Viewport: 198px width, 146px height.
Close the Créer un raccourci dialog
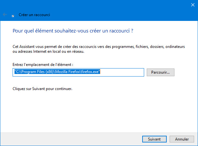[193, 5]
